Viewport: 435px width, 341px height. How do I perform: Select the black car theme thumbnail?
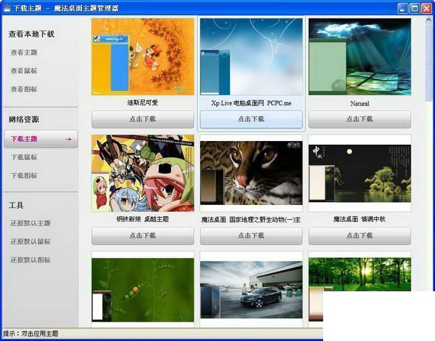pos(251,289)
